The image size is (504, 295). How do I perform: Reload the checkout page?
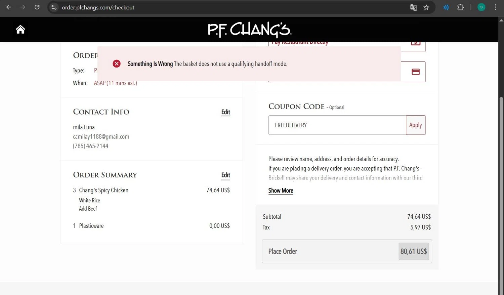(x=37, y=7)
